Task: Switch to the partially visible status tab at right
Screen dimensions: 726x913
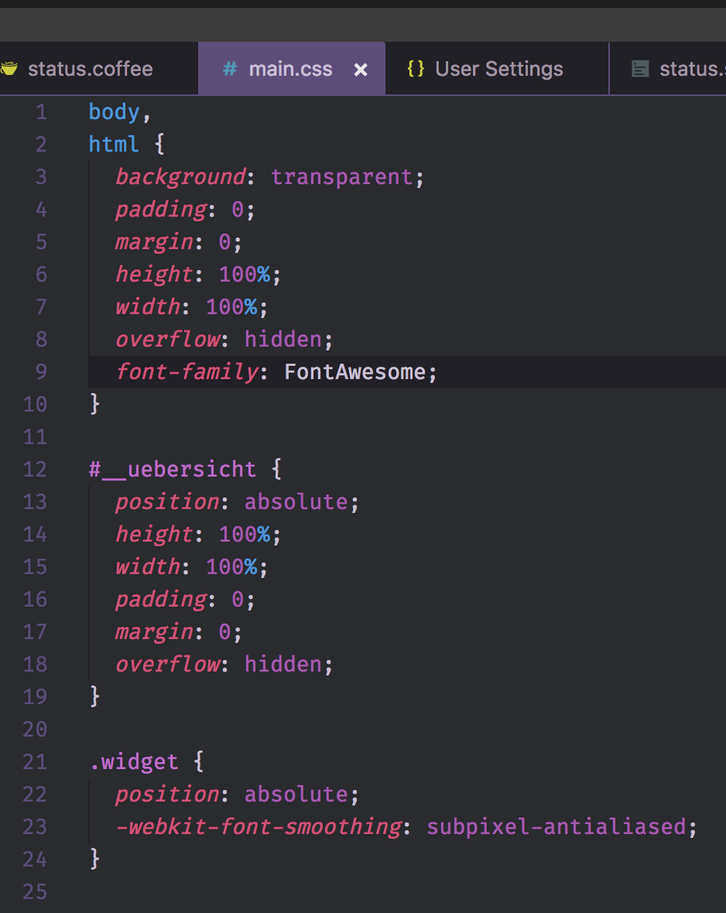Action: pyautogui.click(x=668, y=69)
